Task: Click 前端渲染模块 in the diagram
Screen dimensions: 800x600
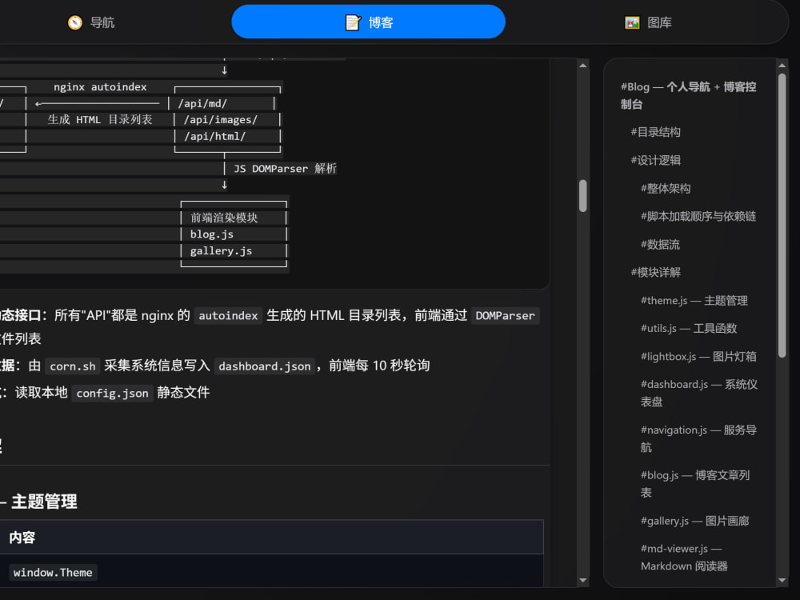Action: pyautogui.click(x=224, y=218)
